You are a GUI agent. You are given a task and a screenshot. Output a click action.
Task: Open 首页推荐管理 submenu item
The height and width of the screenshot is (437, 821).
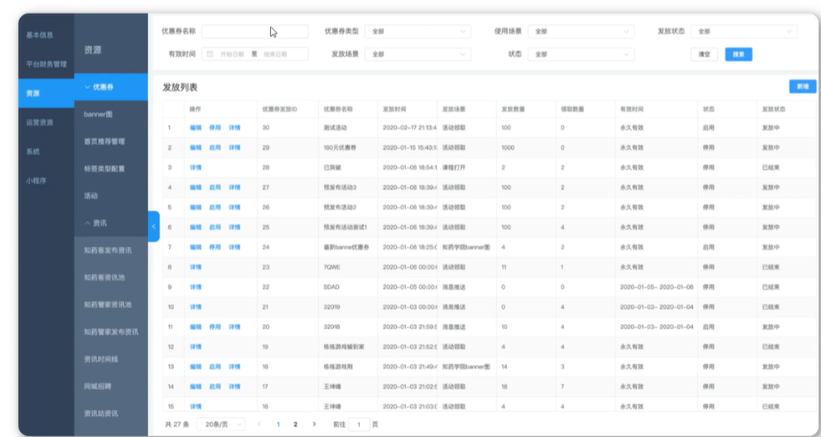pos(111,141)
